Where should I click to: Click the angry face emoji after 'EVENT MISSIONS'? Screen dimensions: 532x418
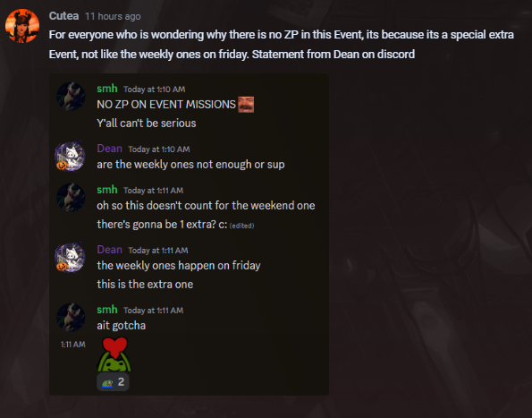(x=246, y=104)
